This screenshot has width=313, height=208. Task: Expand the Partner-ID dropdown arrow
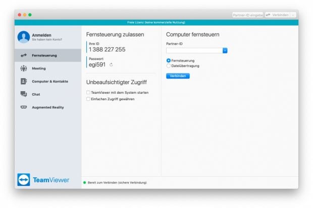click(225, 50)
